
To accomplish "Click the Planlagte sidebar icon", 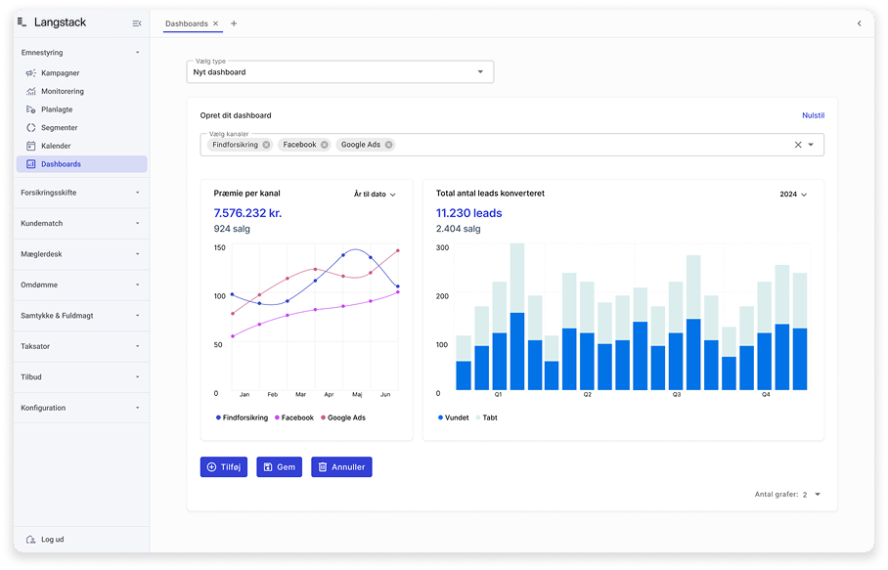I will tap(31, 110).
